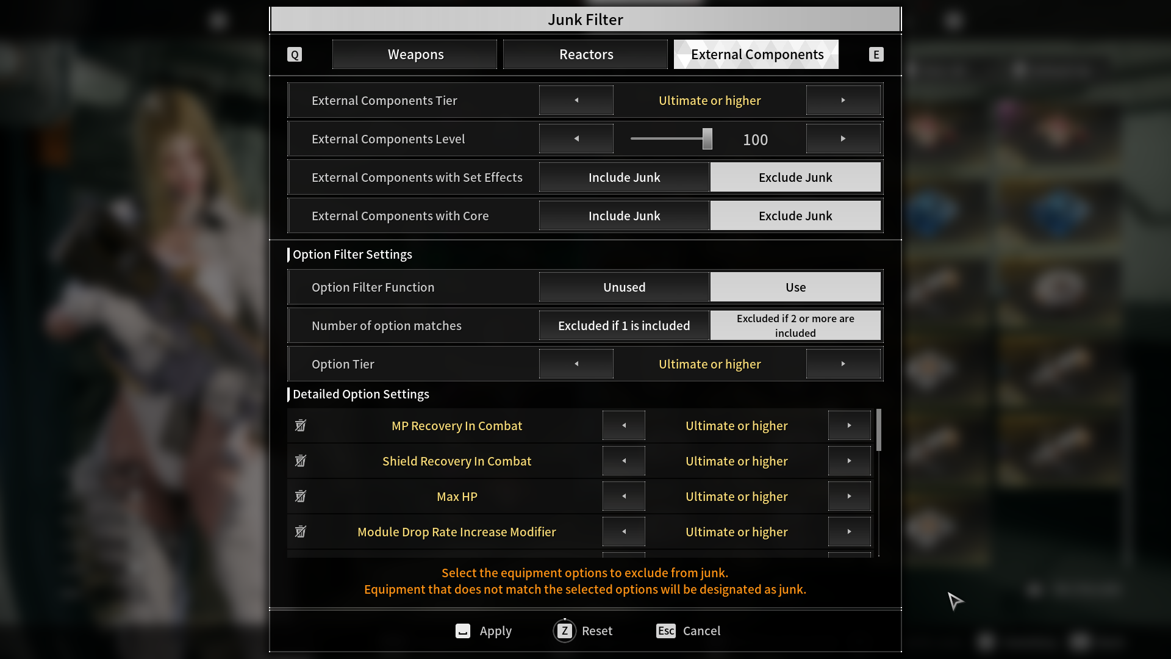Raise Option Tier with right arrow
This screenshot has width=1171, height=659.
(843, 364)
